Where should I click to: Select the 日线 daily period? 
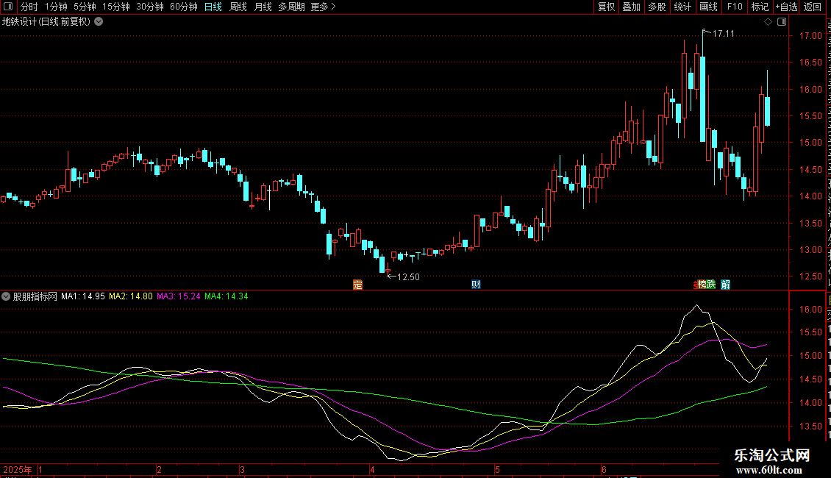213,7
